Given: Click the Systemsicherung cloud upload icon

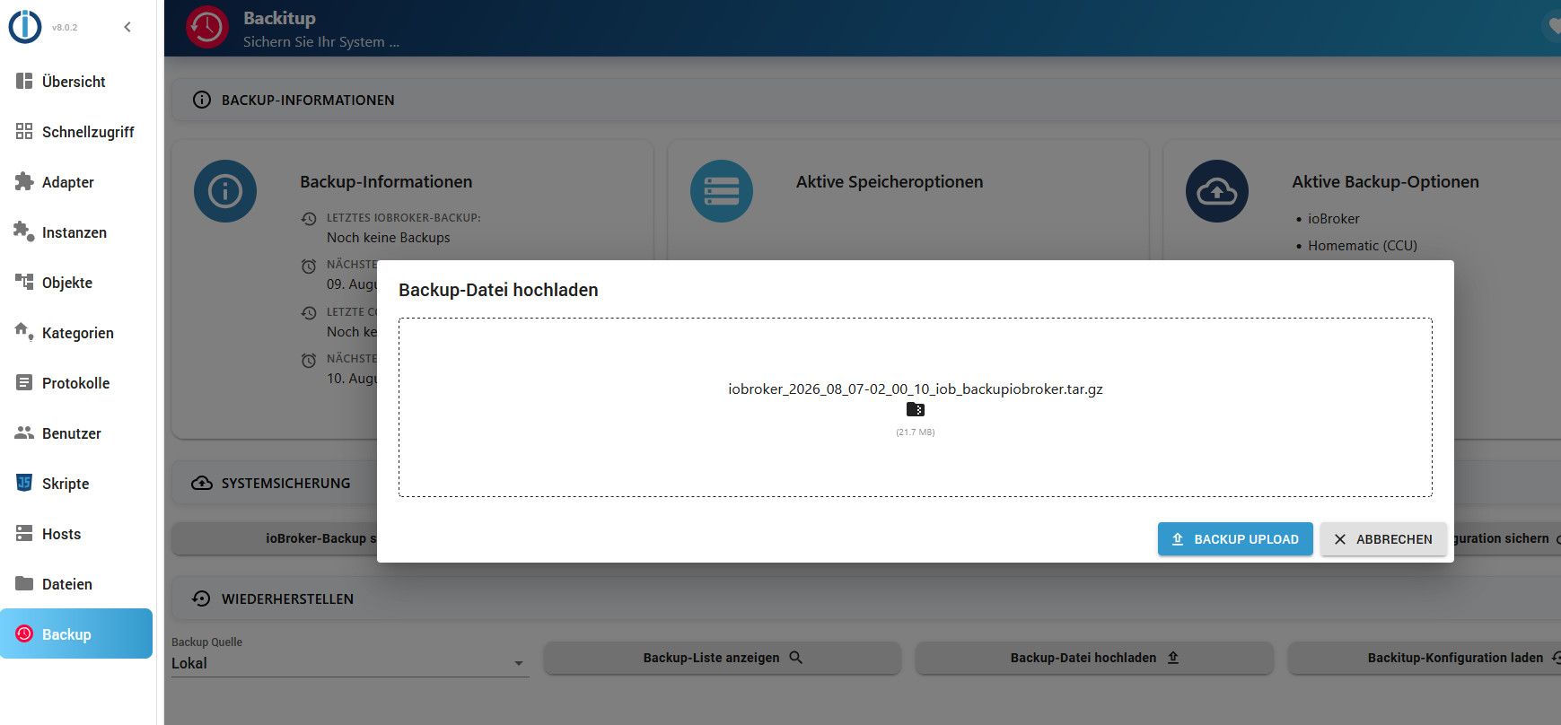Looking at the screenshot, I should tap(202, 483).
